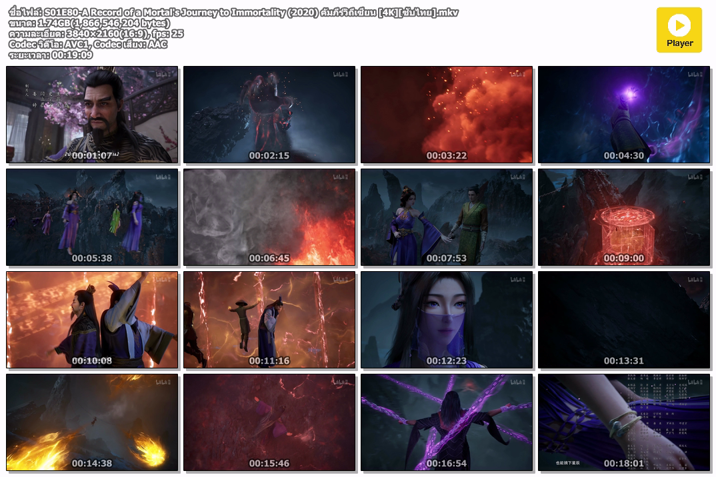The image size is (716, 477).
Task: Click the thumbnail at 00:06:45
Action: 269,217
